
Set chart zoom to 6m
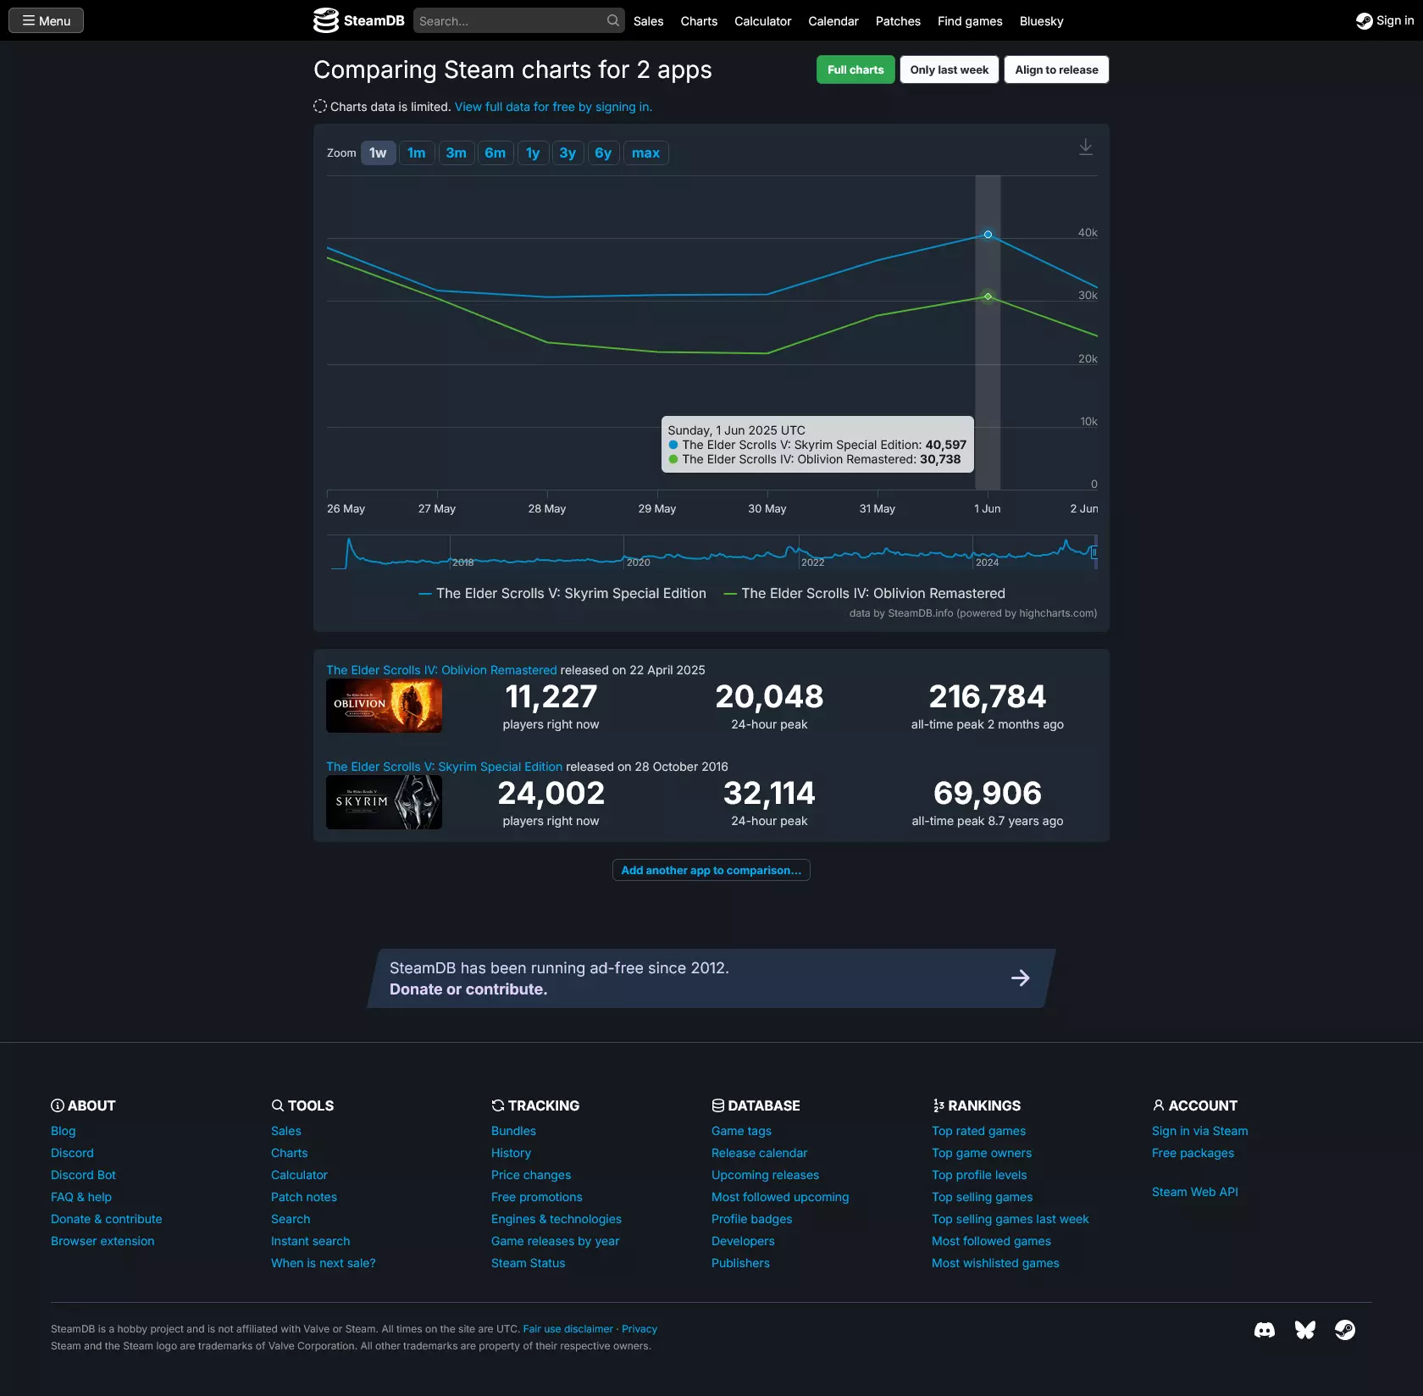496,153
